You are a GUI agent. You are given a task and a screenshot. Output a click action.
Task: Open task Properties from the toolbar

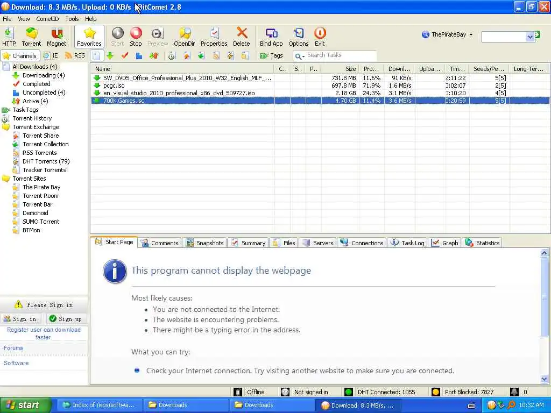point(214,37)
